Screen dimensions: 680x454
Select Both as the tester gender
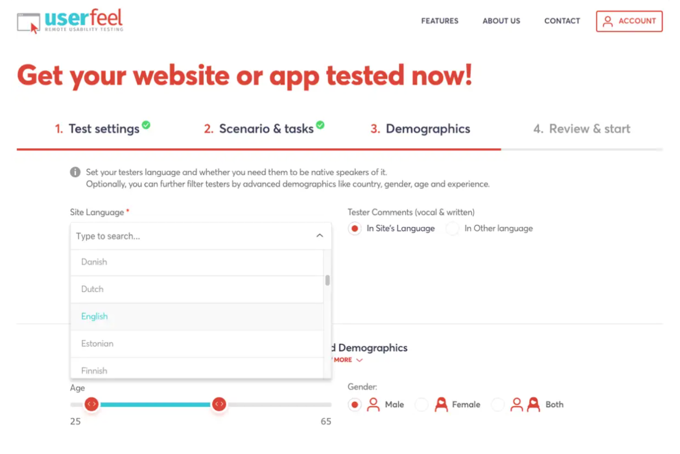point(498,404)
